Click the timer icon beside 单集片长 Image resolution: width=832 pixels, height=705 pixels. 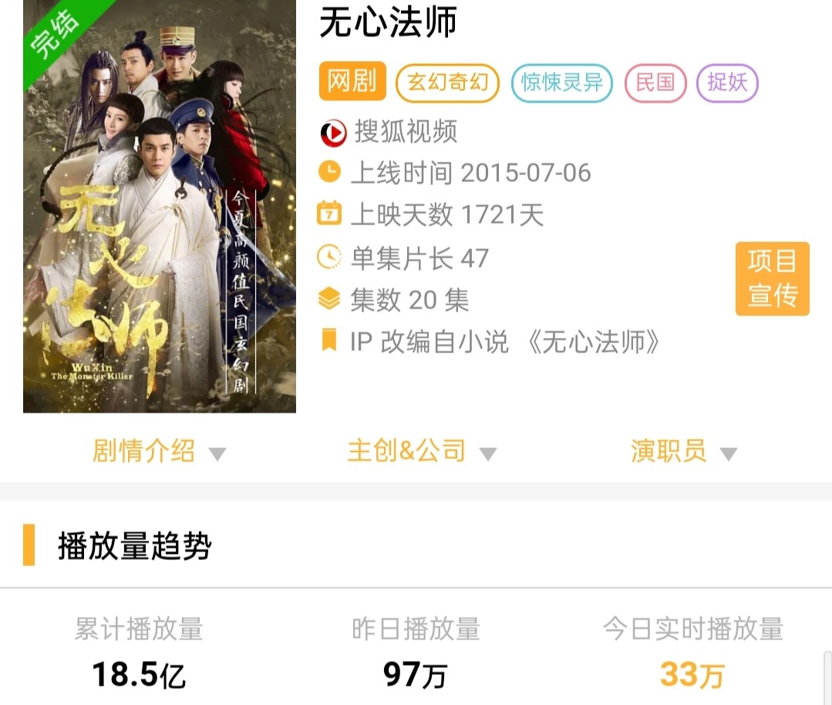pos(329,258)
